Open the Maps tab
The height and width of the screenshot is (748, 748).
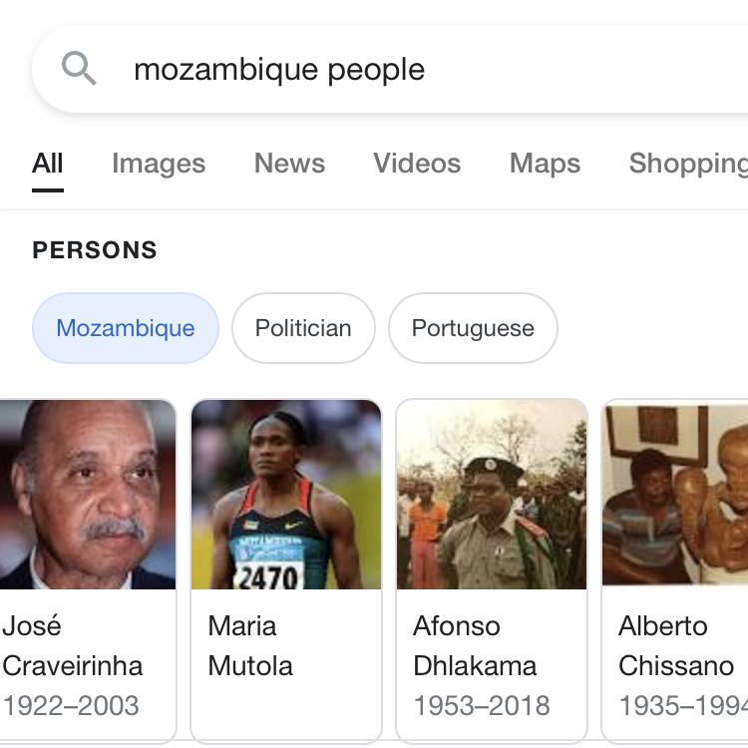(545, 164)
